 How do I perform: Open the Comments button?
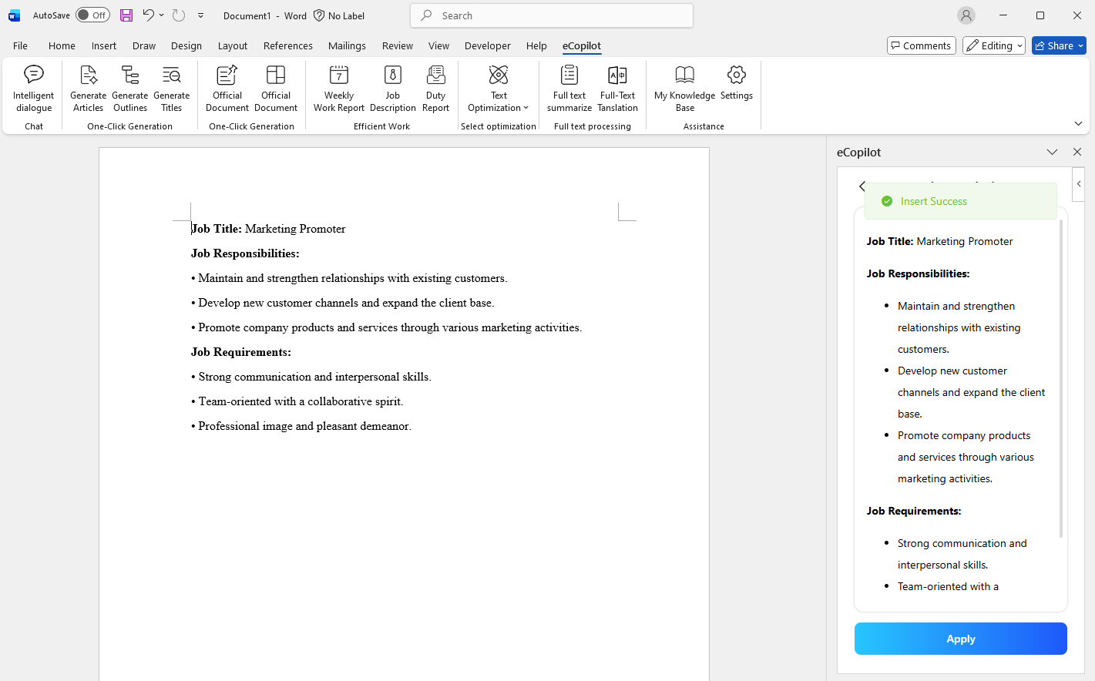click(x=921, y=46)
